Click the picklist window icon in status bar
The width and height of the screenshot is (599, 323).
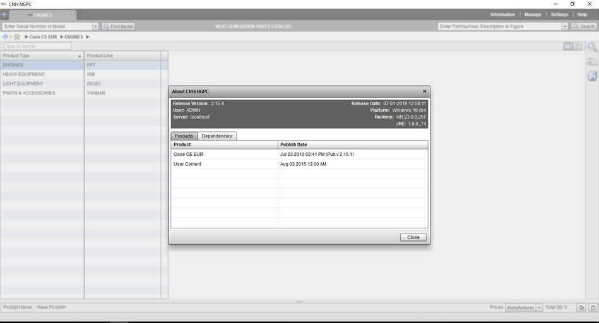(x=593, y=307)
